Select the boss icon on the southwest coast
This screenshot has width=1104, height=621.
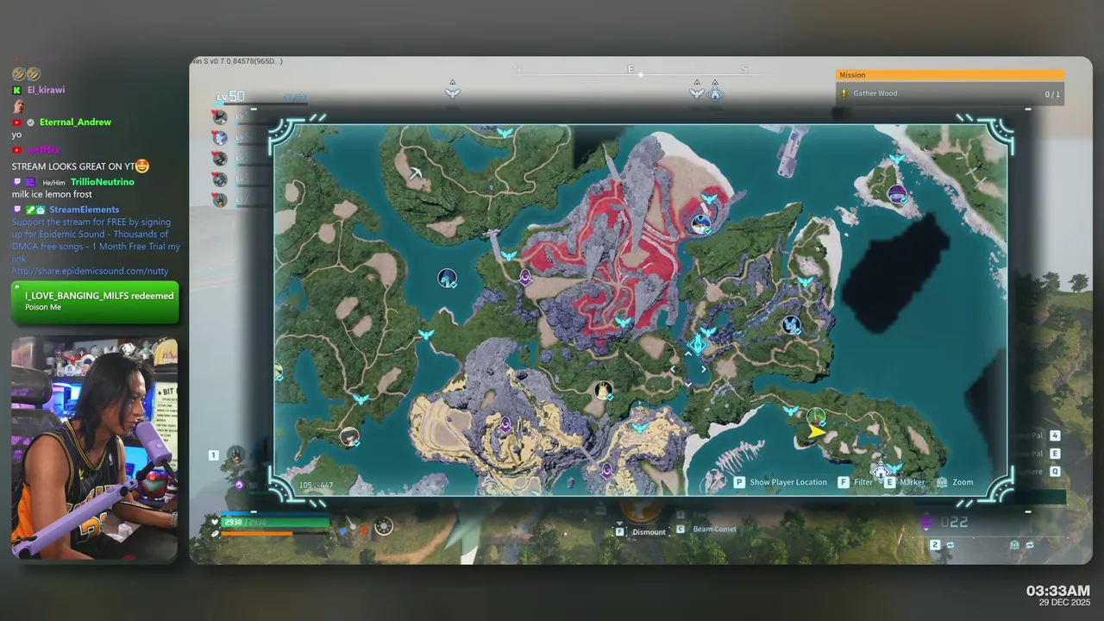(349, 436)
